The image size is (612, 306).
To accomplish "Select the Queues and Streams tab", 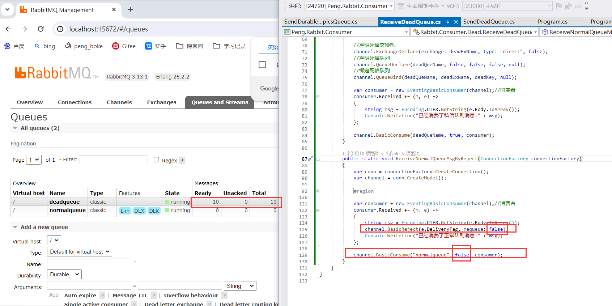I will click(x=220, y=102).
